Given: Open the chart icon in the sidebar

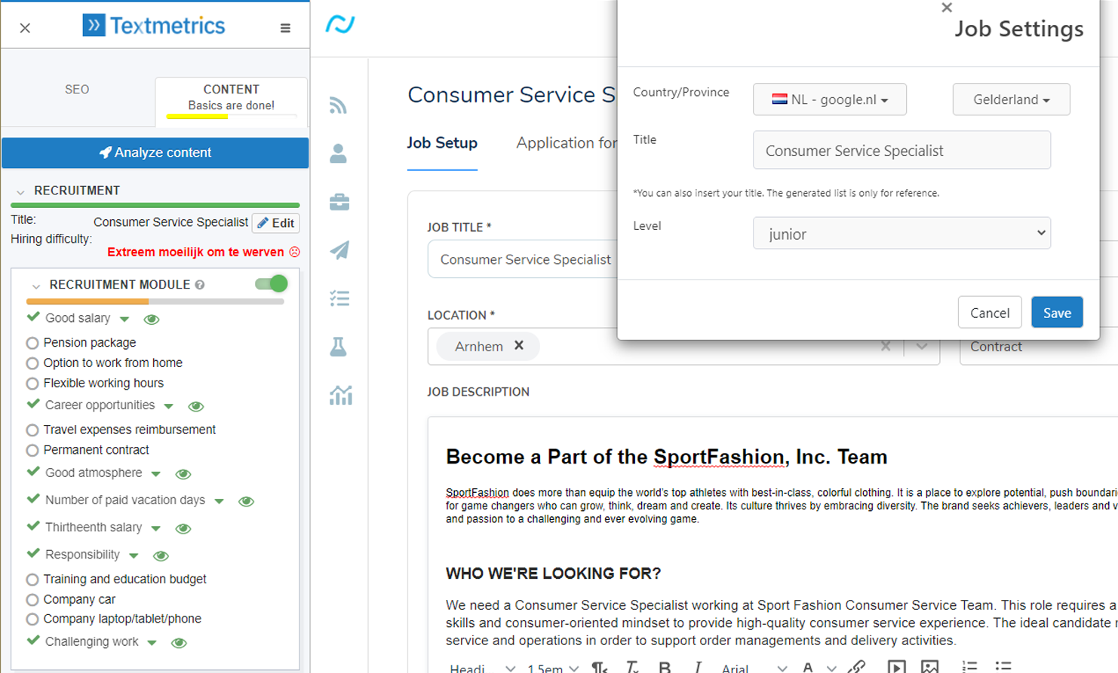Looking at the screenshot, I should 340,395.
